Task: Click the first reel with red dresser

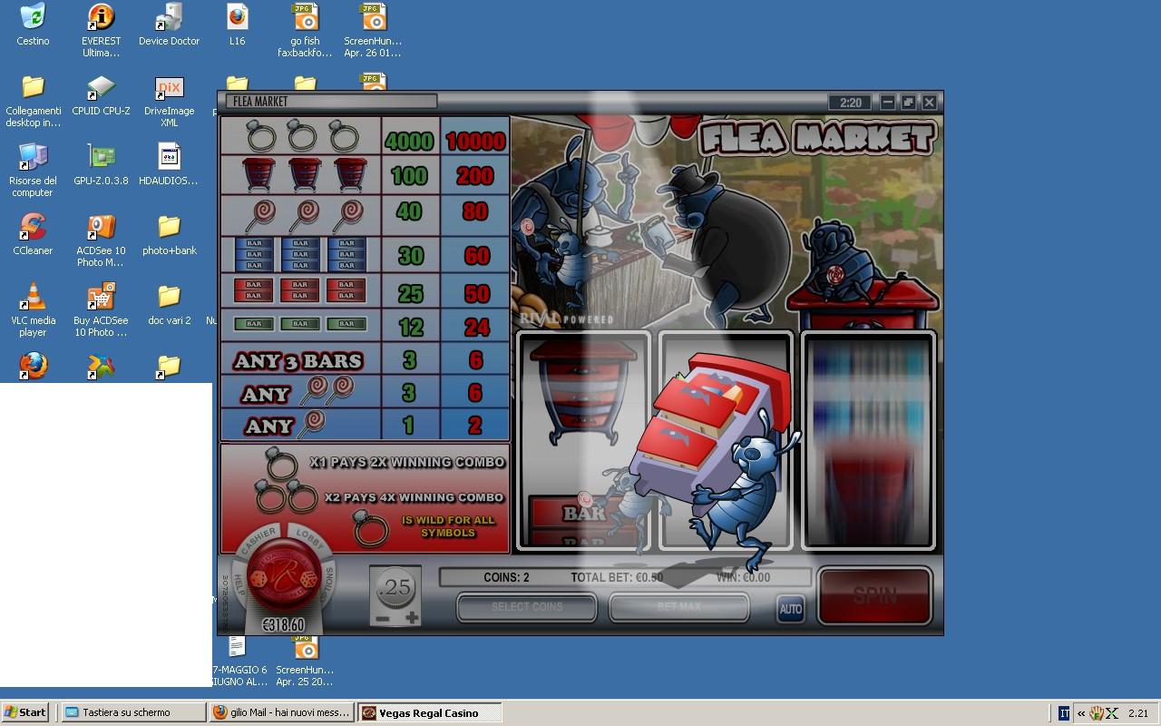Action: [584, 441]
